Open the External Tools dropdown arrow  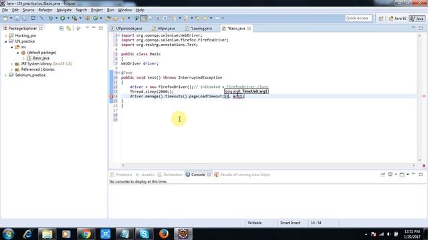pos(80,18)
